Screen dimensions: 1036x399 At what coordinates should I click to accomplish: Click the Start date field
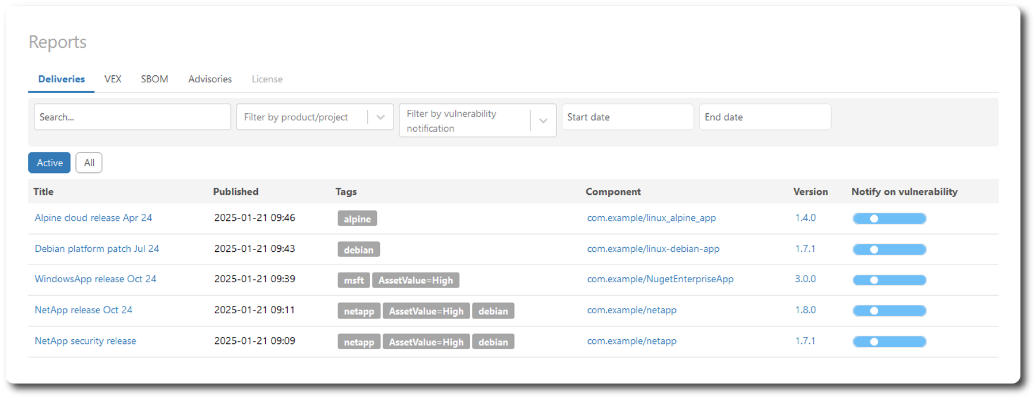627,117
